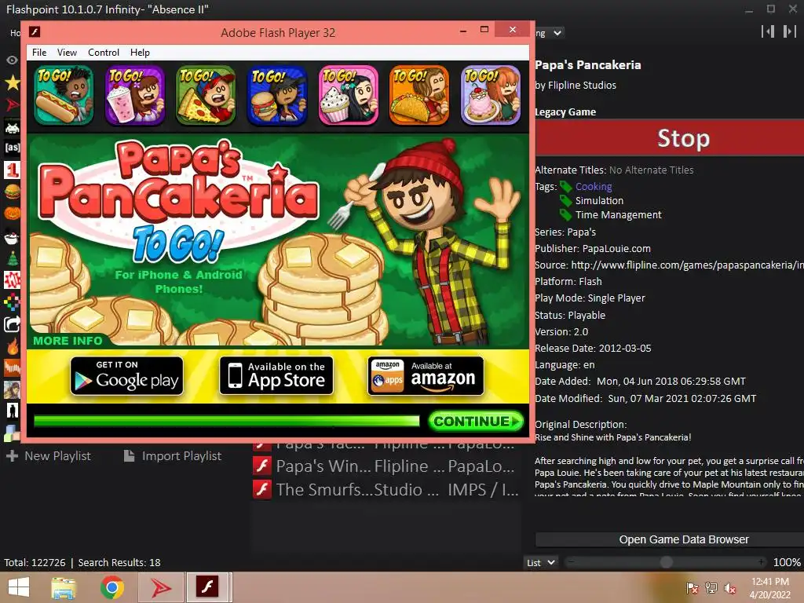
Task: Open the dropdown at top of Flashpoint header
Action: tap(550, 33)
